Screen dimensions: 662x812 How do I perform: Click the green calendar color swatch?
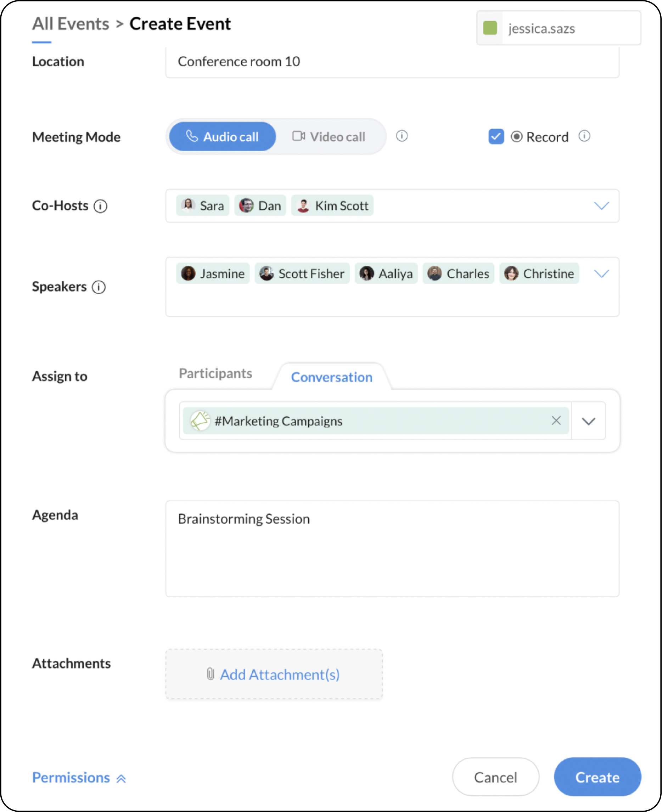tap(490, 28)
